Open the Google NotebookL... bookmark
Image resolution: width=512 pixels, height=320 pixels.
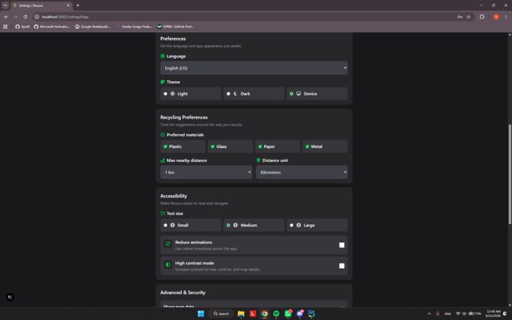coord(93,27)
